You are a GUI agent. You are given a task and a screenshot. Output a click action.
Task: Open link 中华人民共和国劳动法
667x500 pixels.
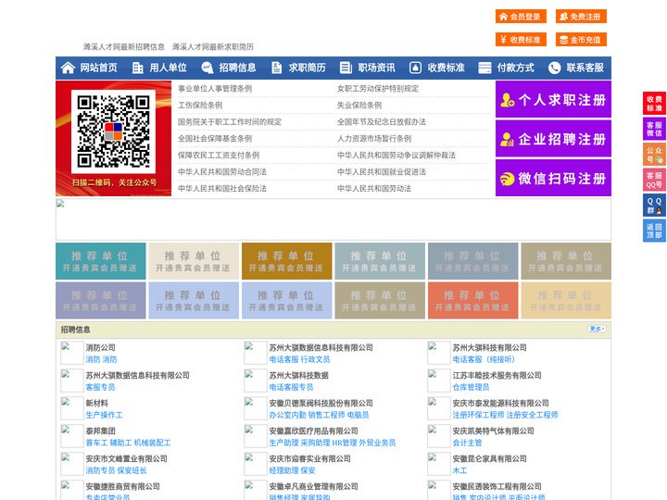pos(374,188)
